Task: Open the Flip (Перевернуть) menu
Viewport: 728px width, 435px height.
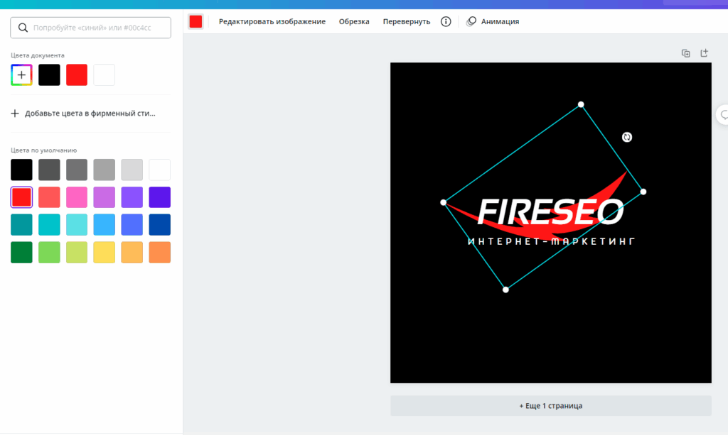Action: pos(406,21)
